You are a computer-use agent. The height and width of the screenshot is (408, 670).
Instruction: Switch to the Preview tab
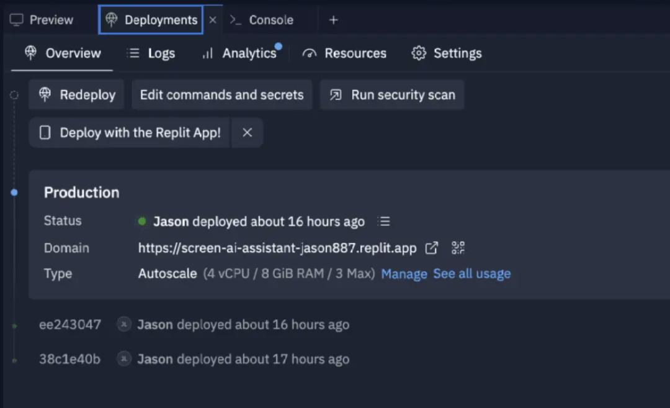point(42,20)
